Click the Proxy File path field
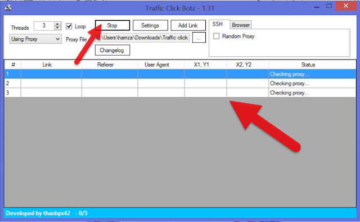Image resolution: width=360 pixels, height=222 pixels. click(142, 38)
